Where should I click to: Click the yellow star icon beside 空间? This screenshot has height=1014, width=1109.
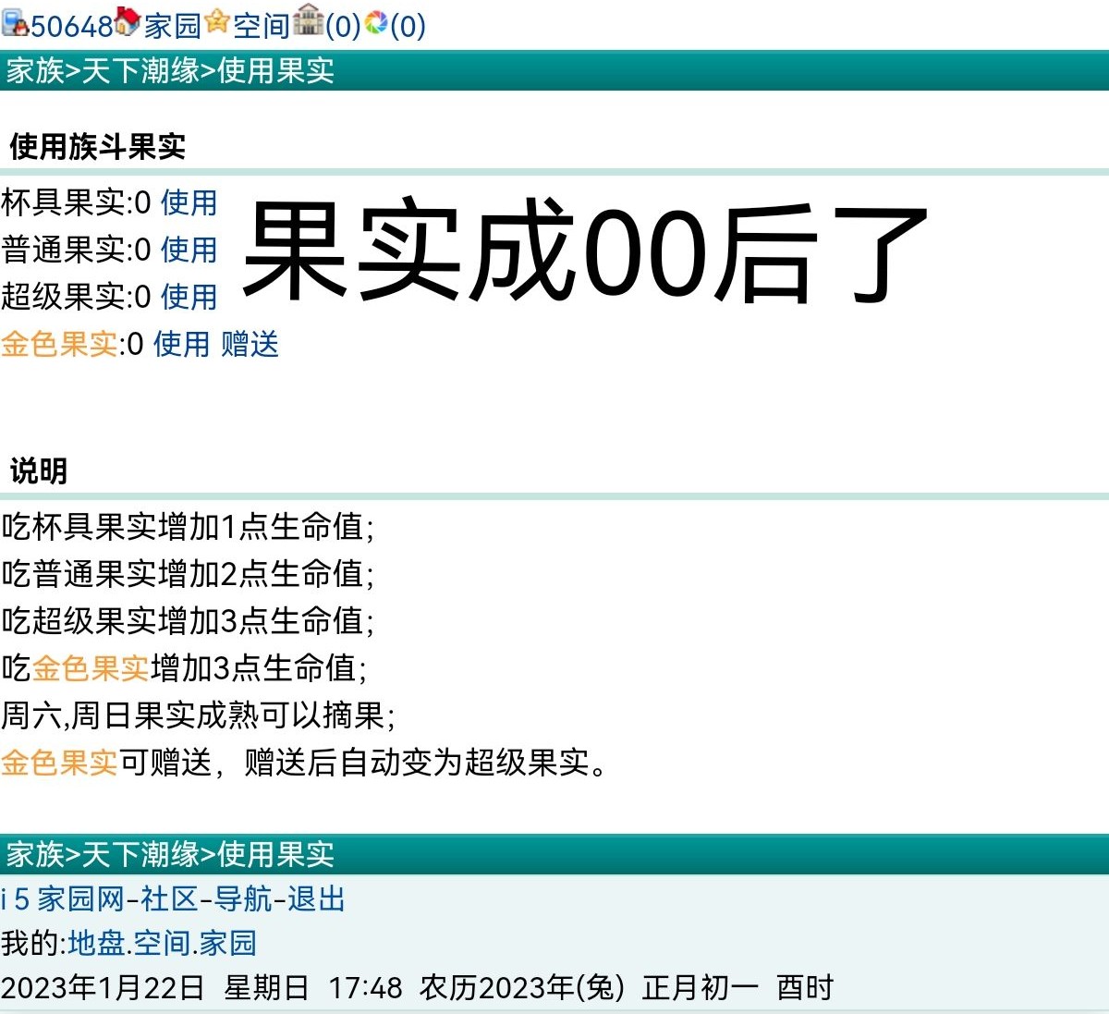217,20
